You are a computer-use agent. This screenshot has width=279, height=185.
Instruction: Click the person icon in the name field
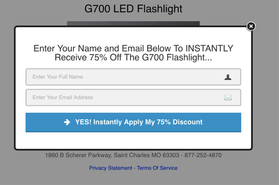[228, 77]
